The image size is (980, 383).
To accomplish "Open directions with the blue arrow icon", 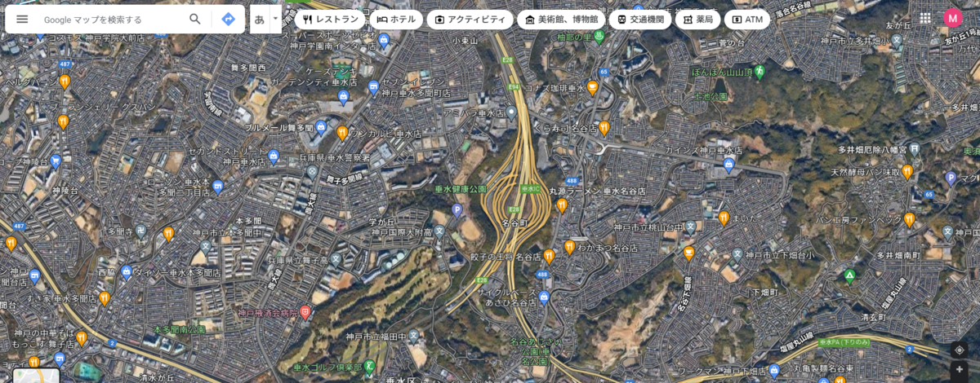I will tap(229, 19).
